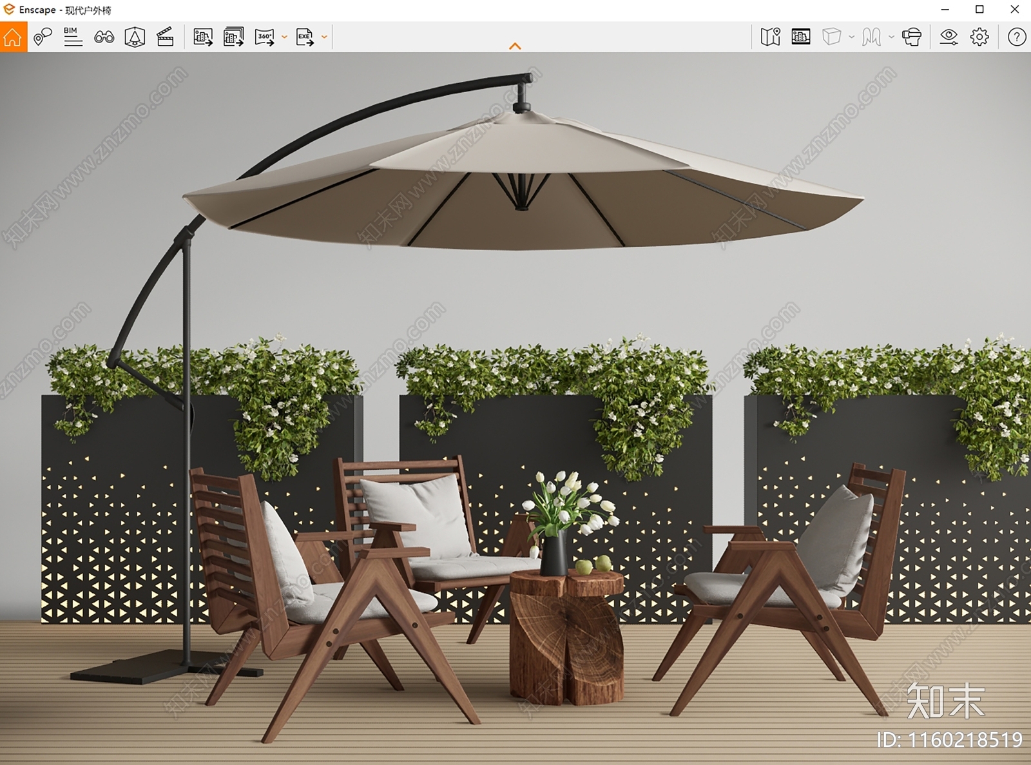Open general settings gear

point(979,37)
